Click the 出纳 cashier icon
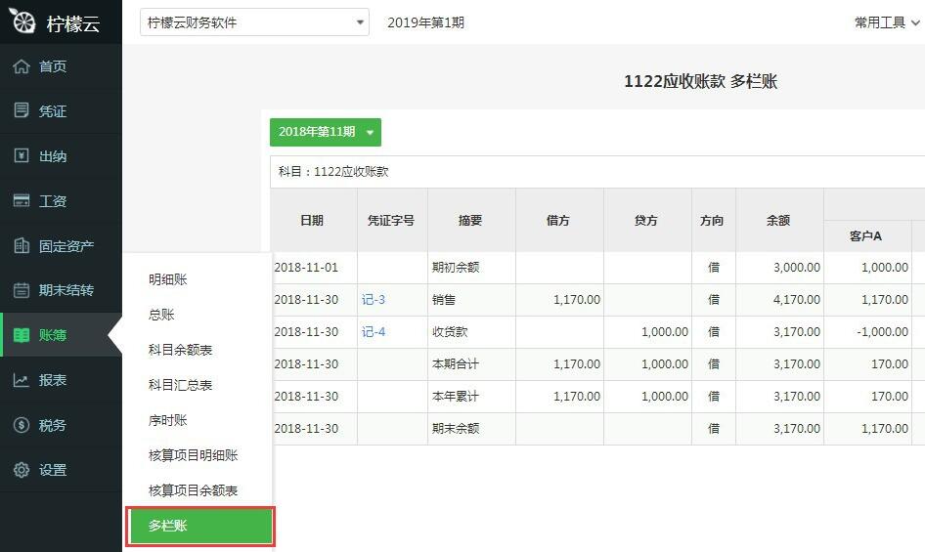The height and width of the screenshot is (552, 925). (22, 155)
